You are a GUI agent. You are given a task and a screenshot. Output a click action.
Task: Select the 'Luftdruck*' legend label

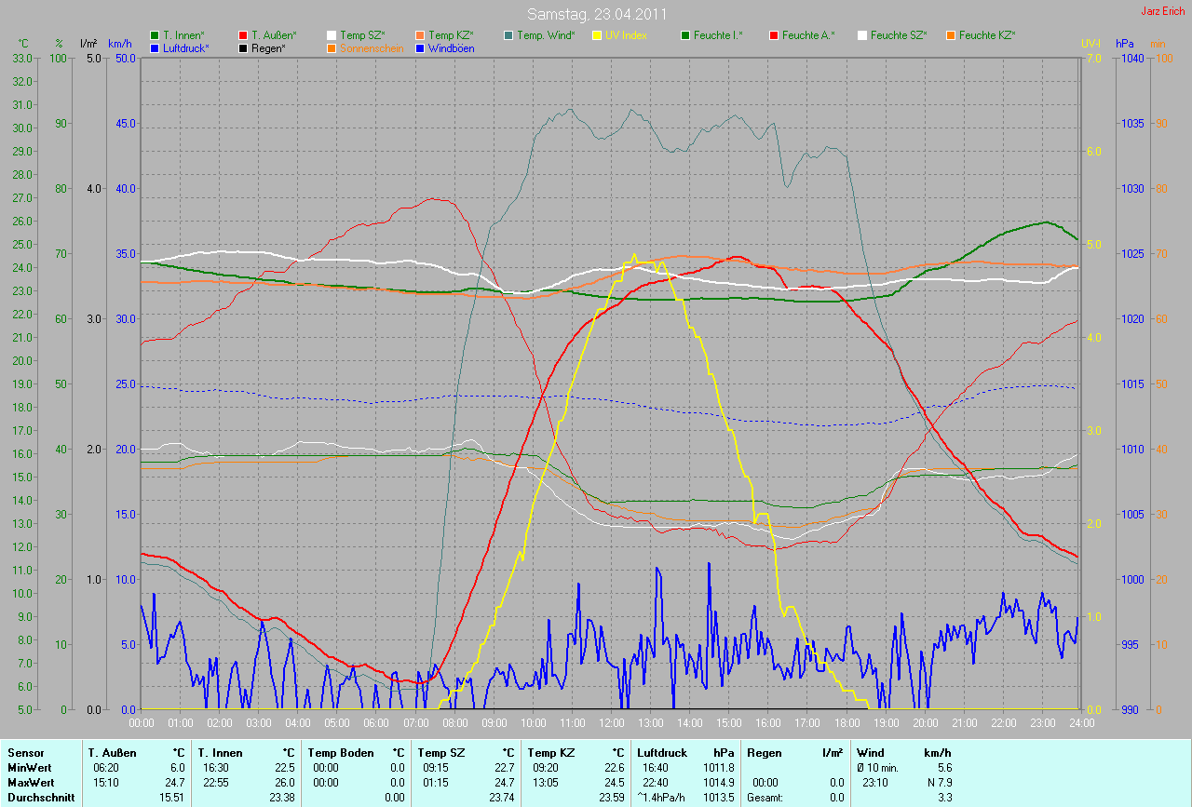click(186, 47)
